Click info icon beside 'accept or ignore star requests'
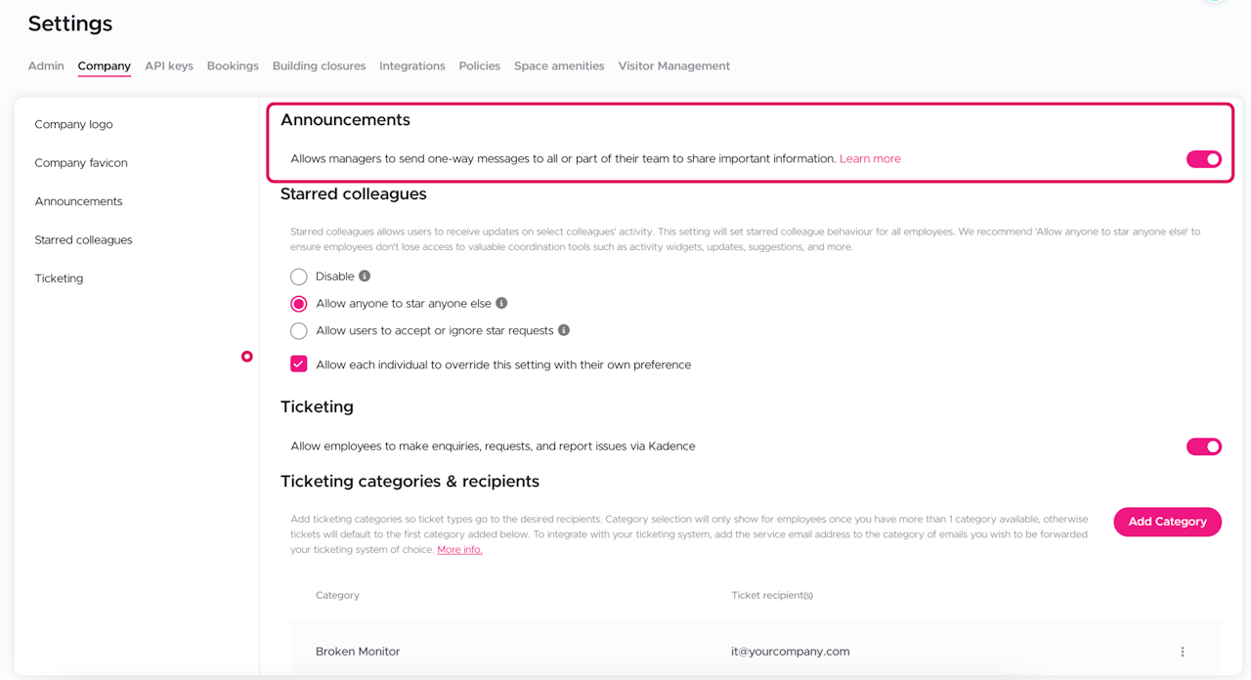Viewport: 1251px width, 680px height. [x=564, y=330]
